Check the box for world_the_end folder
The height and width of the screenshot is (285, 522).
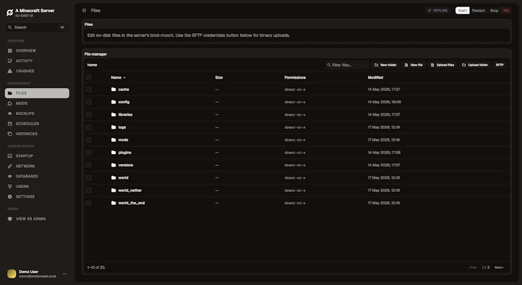pyautogui.click(x=89, y=203)
